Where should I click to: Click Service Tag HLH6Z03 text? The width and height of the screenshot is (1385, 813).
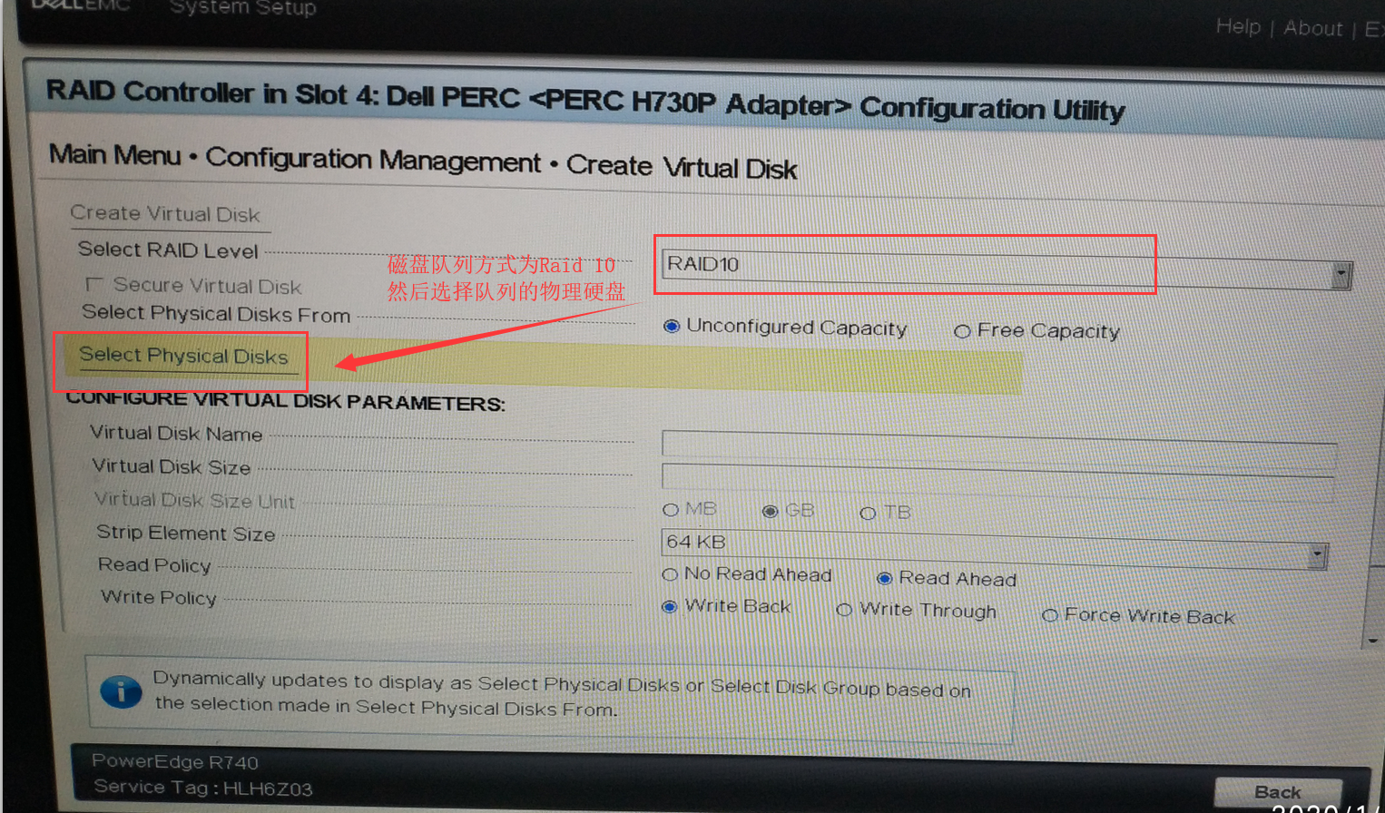point(203,788)
